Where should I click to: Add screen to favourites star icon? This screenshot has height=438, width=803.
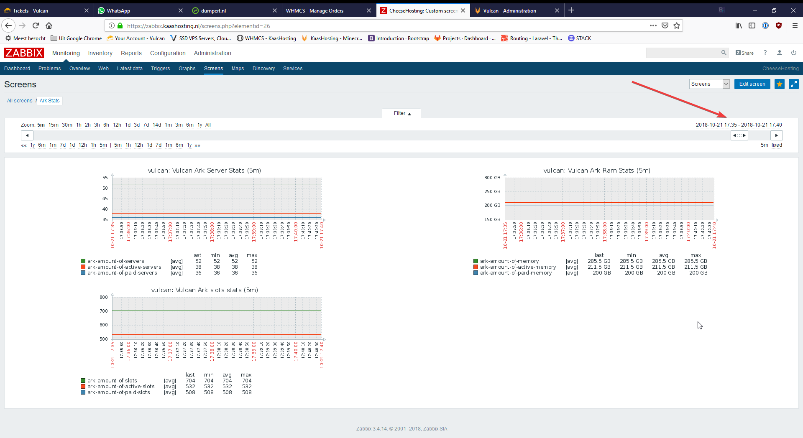[x=779, y=84]
